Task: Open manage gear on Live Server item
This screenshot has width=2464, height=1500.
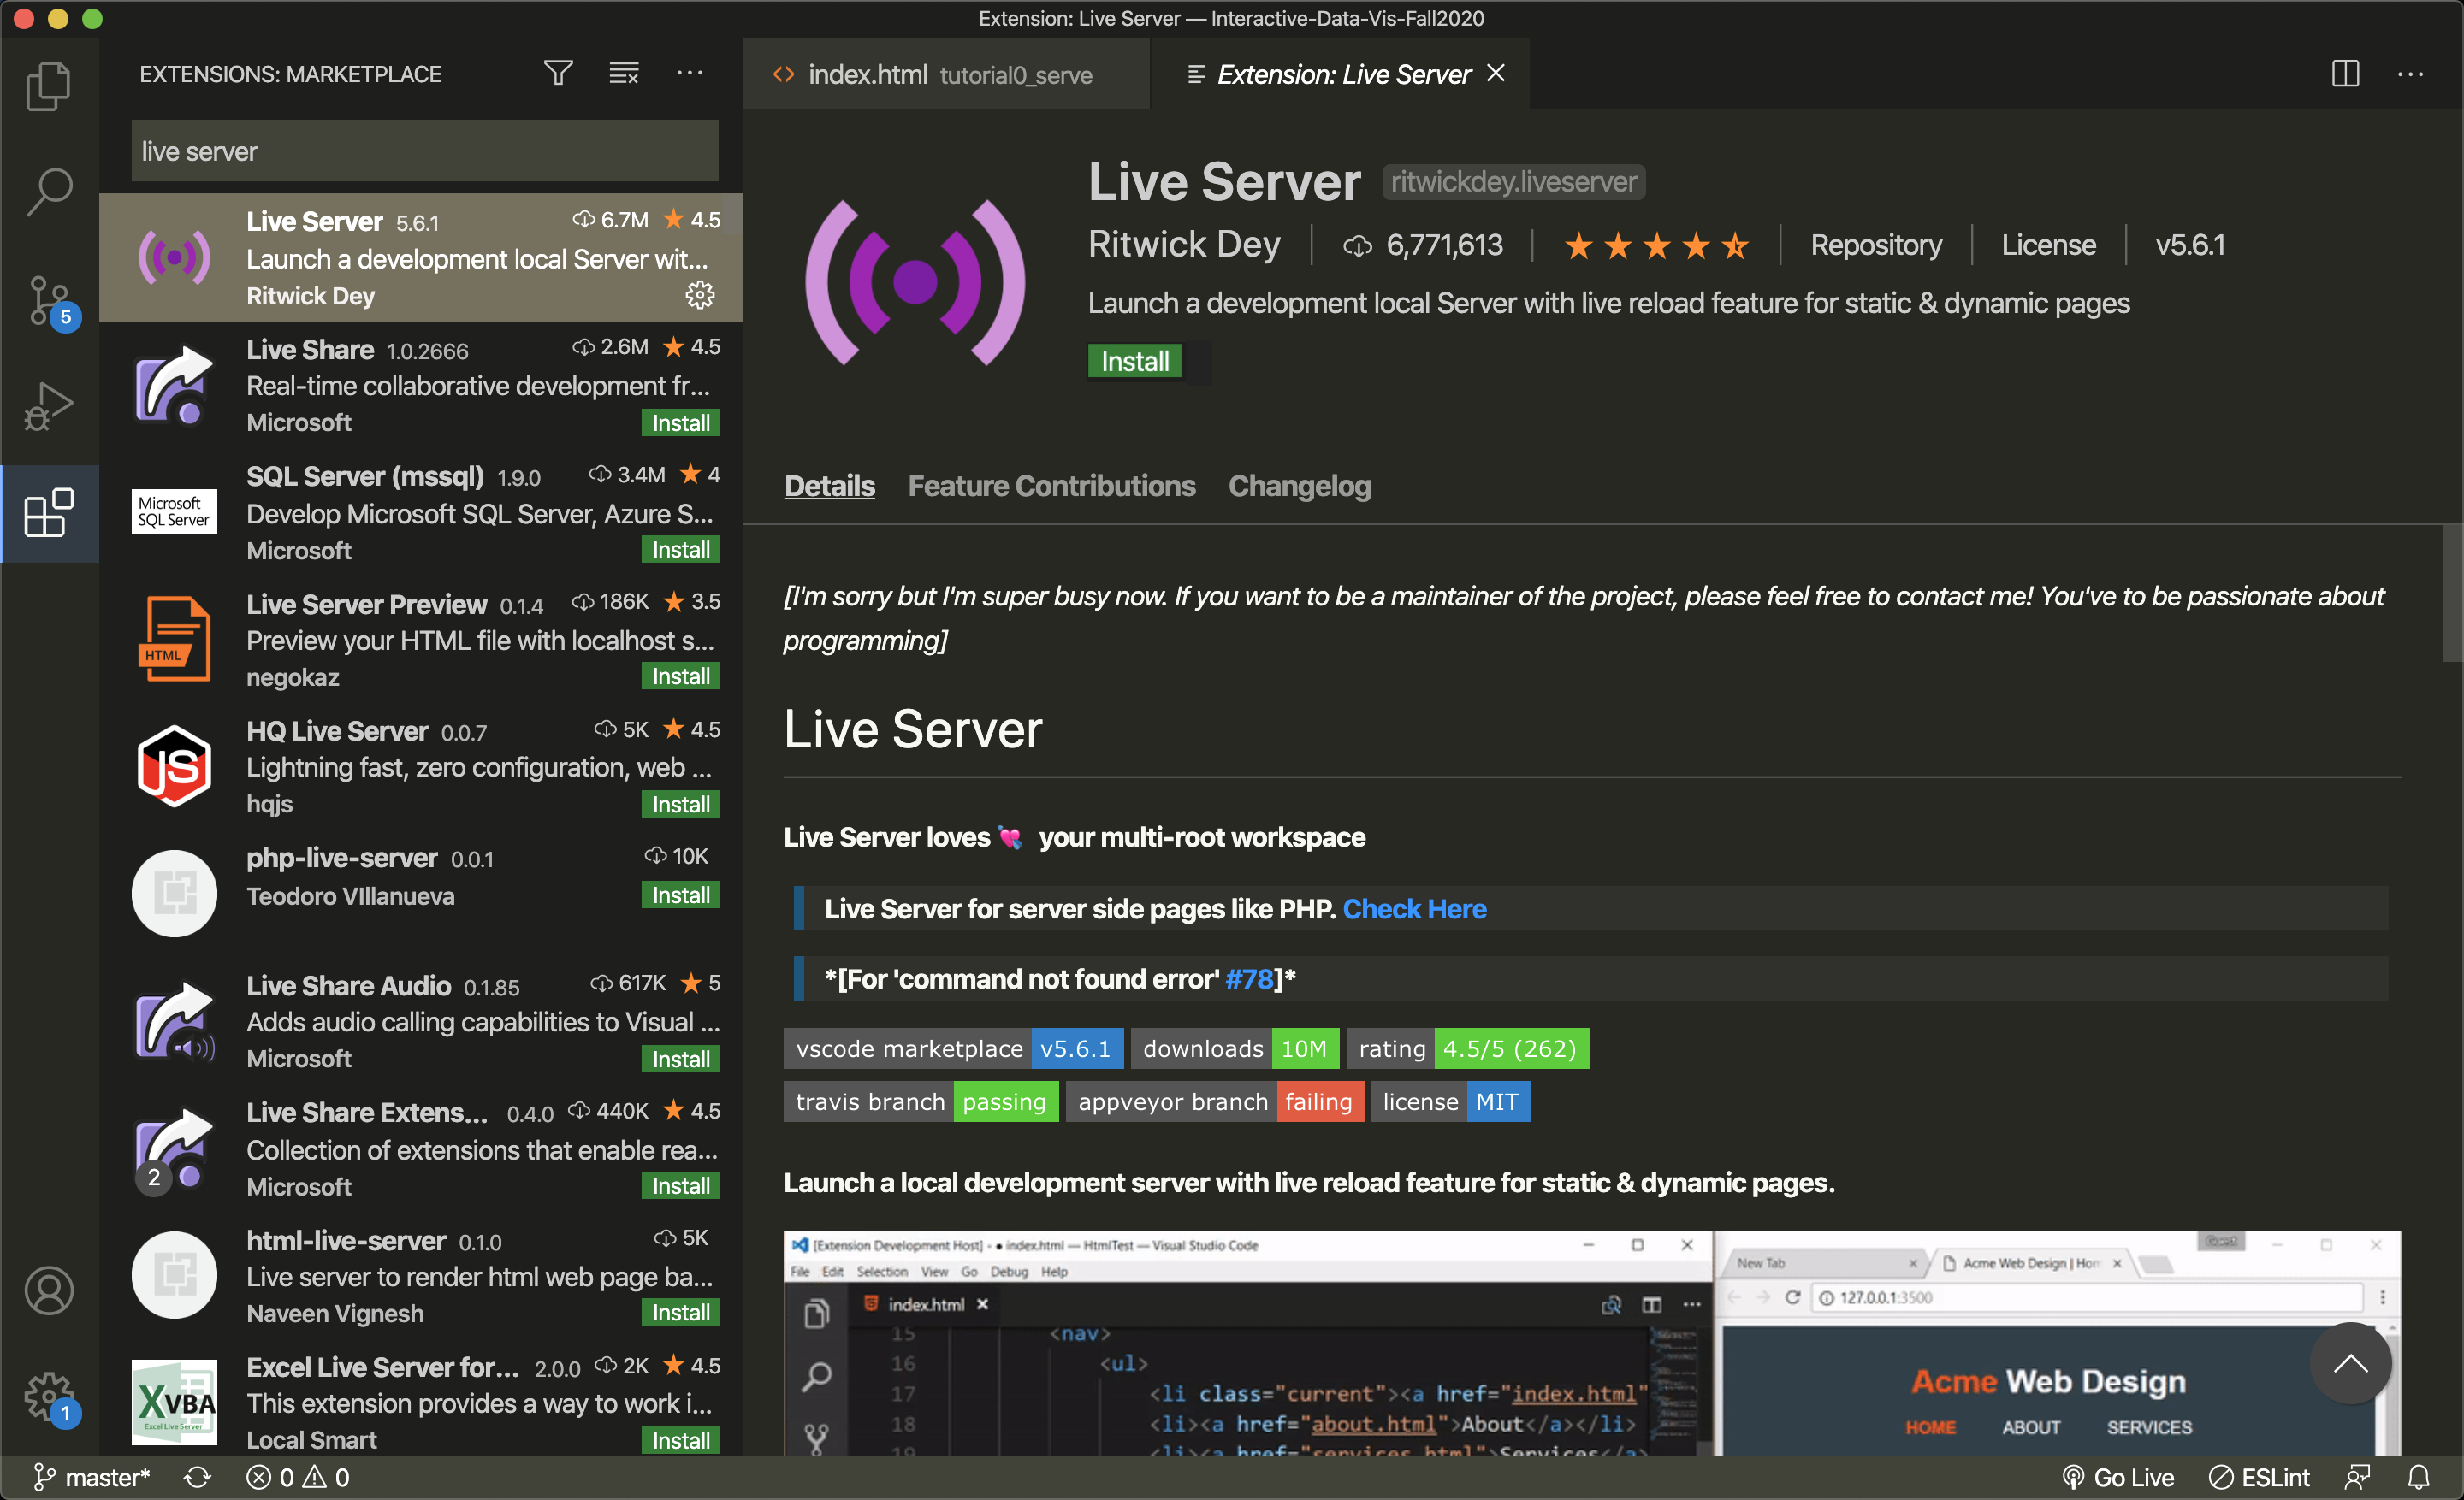Action: coord(699,295)
